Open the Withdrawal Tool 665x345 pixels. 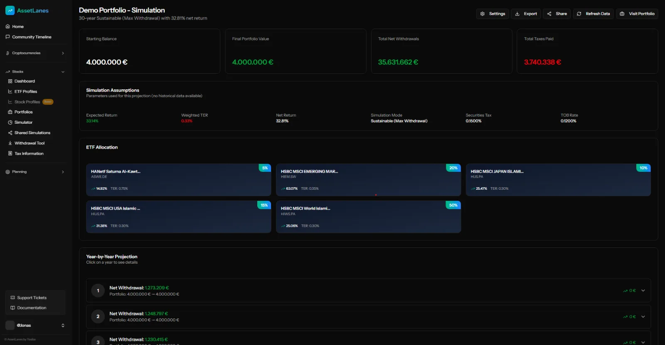click(x=30, y=143)
